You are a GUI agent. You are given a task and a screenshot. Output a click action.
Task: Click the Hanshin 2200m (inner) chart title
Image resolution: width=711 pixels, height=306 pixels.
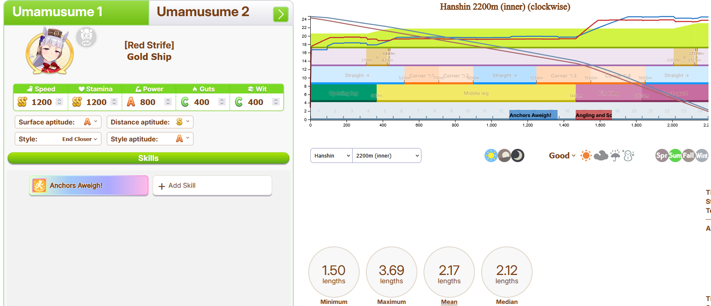coord(505,7)
